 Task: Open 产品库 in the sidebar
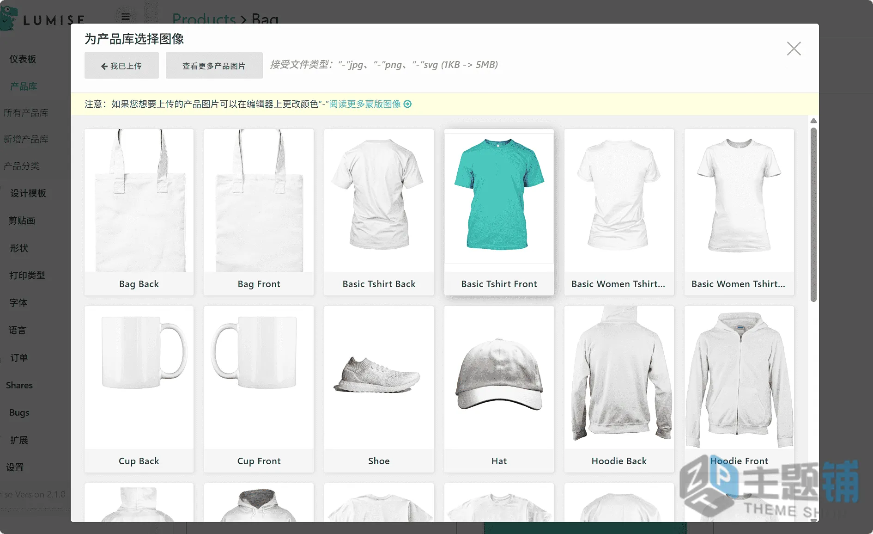[x=24, y=86]
